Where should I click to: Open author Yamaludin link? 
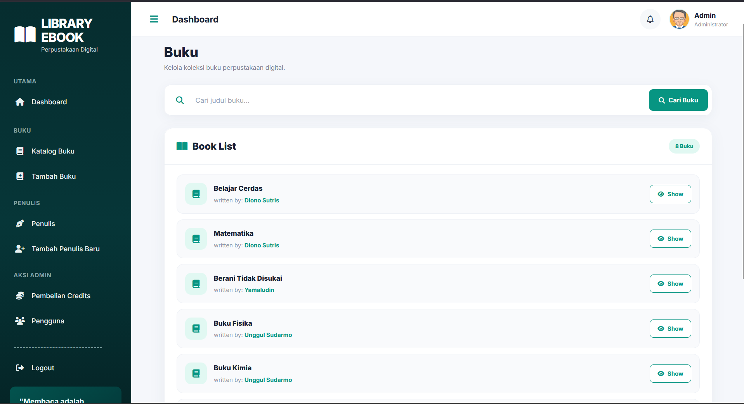point(259,290)
